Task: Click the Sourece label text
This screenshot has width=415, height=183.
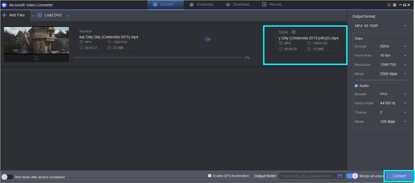Action: click(x=85, y=31)
